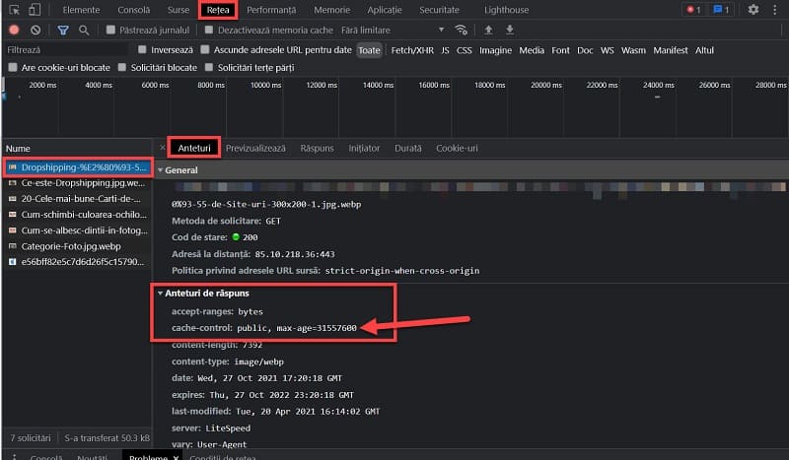Toggle Inversează filter checkbox
The image size is (789, 460).
point(144,49)
